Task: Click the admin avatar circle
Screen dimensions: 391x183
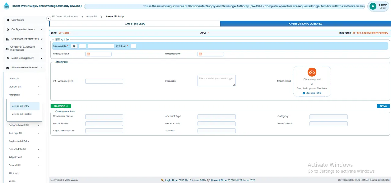Action: [x=373, y=6]
